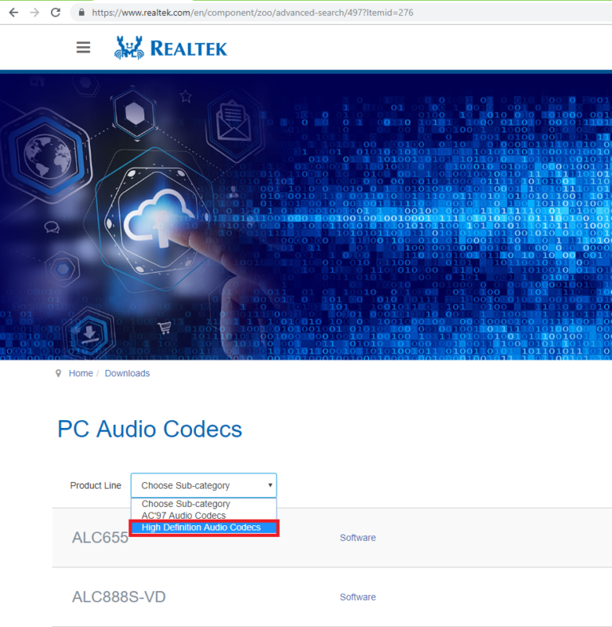This screenshot has width=612, height=627.
Task: View site security padlock info
Action: pyautogui.click(x=82, y=13)
